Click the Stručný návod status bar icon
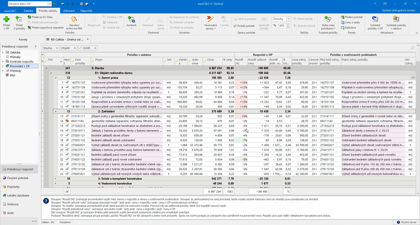The width and height of the screenshot is (420, 225). (399, 222)
